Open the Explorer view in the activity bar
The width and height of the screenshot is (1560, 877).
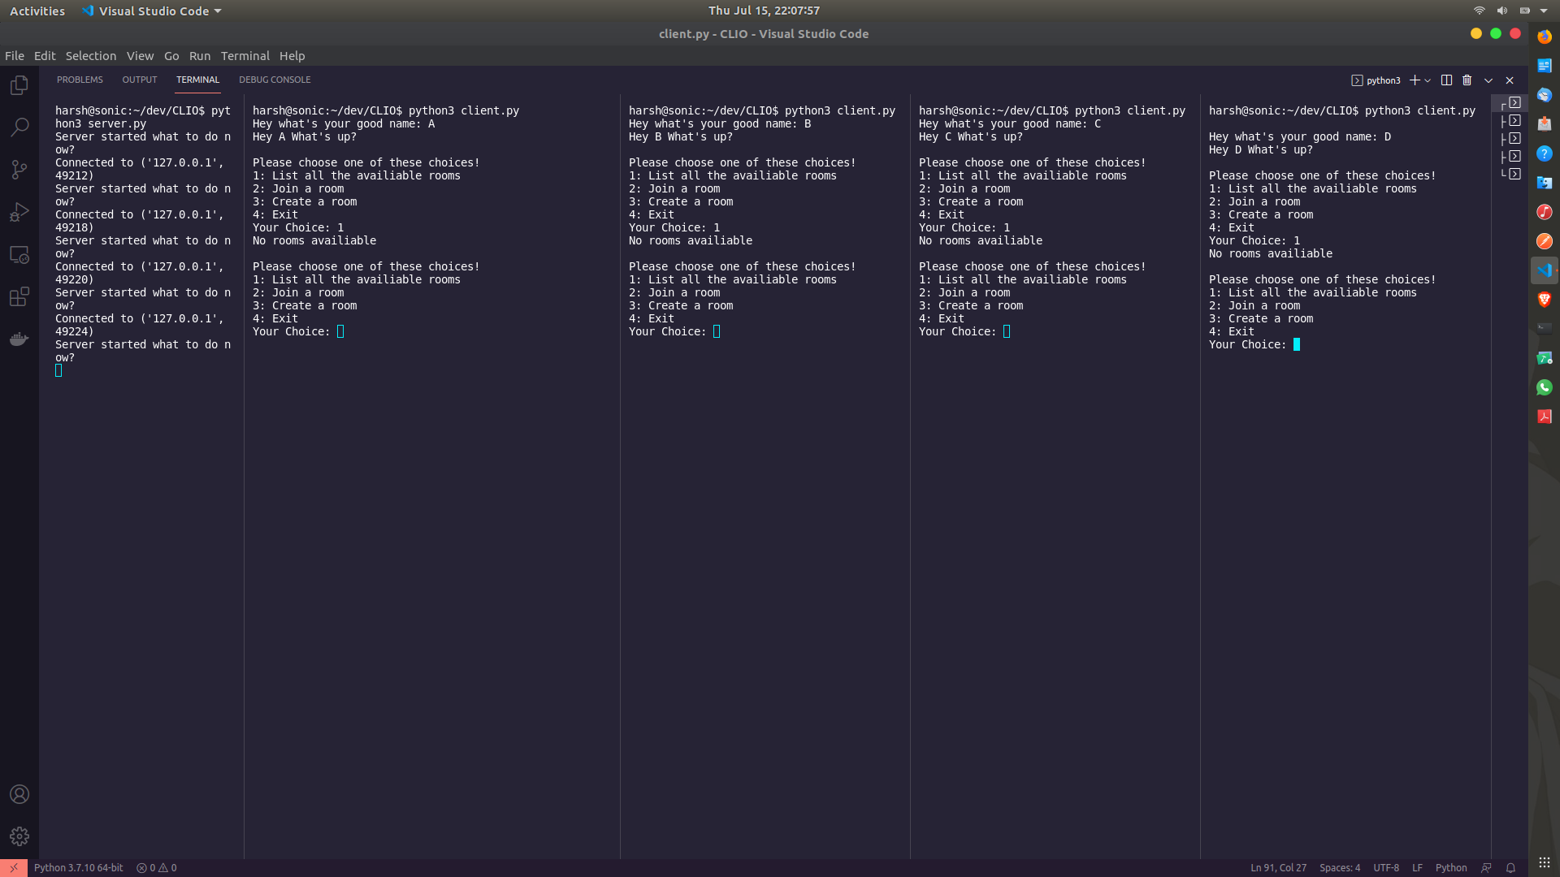19,84
